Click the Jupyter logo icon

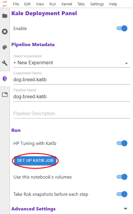[x=5, y=4]
